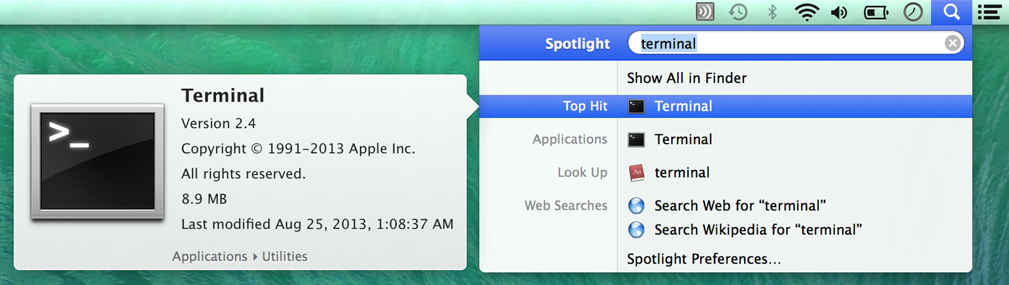Click the Terminal icon in Applications row

636,140
